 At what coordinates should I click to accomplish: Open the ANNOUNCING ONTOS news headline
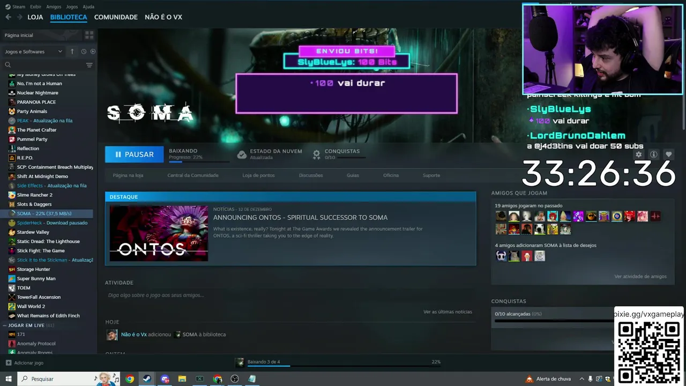300,218
